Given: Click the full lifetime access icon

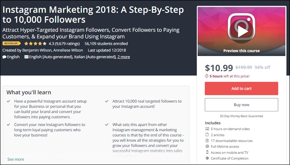Looking at the screenshot, I should click(207, 146).
